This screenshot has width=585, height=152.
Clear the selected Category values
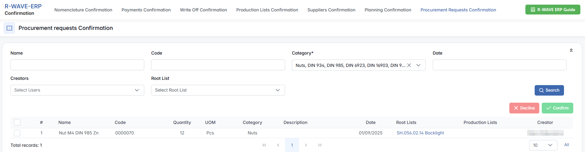409,65
